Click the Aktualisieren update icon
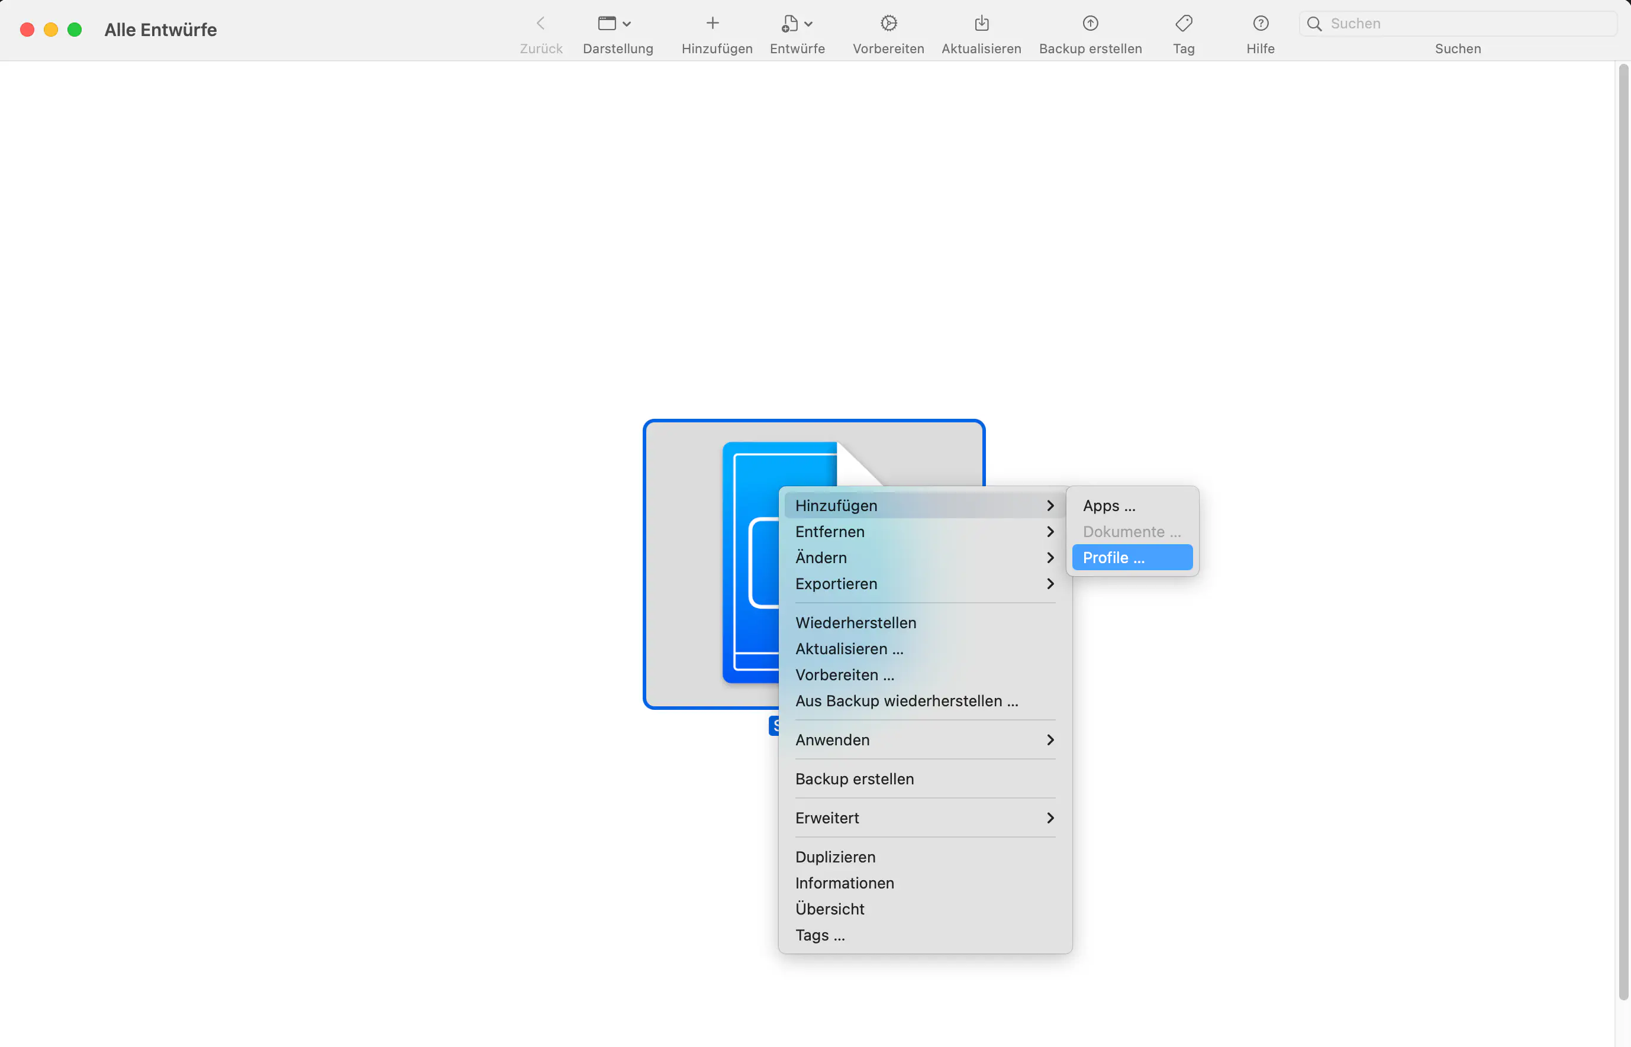1631x1047 pixels. point(981,22)
